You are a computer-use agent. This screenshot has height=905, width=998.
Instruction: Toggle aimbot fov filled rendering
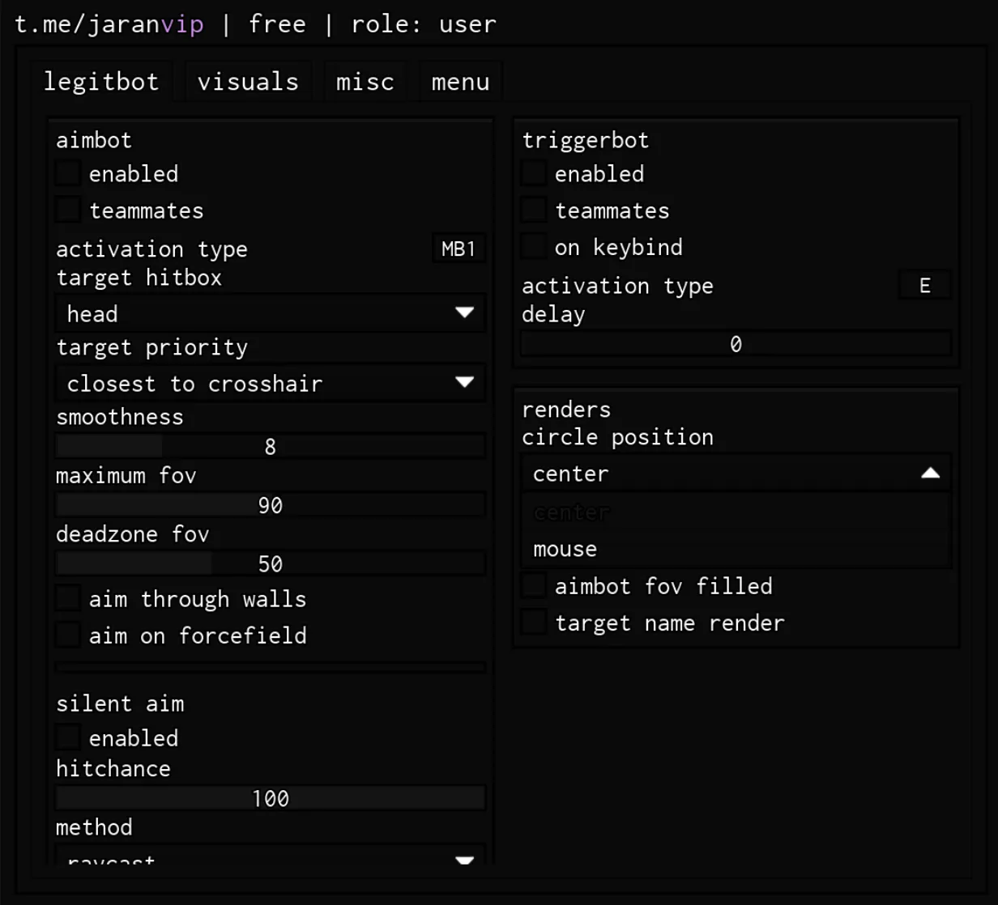click(x=533, y=584)
